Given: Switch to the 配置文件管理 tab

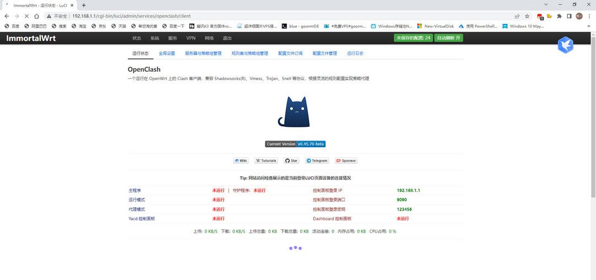Looking at the screenshot, I should [324, 53].
